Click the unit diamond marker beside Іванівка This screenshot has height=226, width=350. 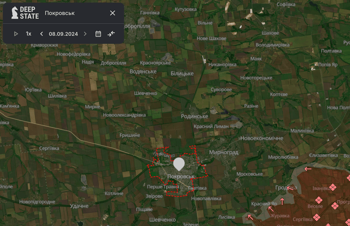click(332, 188)
